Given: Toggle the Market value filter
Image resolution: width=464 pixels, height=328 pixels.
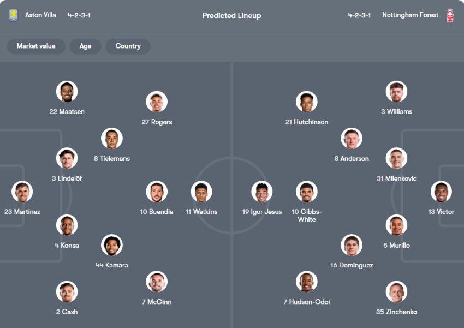Looking at the screenshot, I should pos(36,46).
